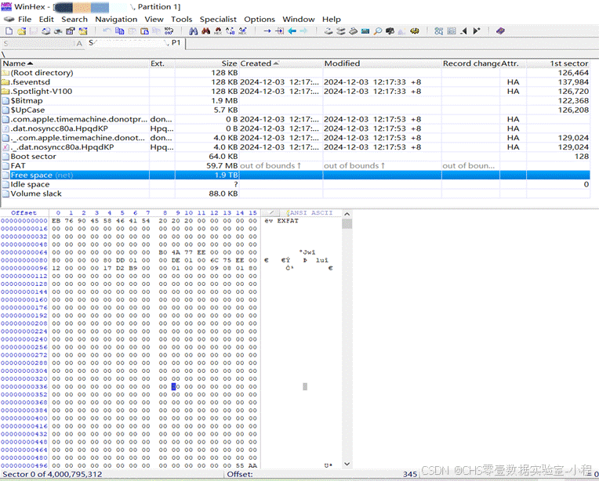This screenshot has width=599, height=481.
Task: Select the (Root directory) entry
Action: pyautogui.click(x=296, y=73)
